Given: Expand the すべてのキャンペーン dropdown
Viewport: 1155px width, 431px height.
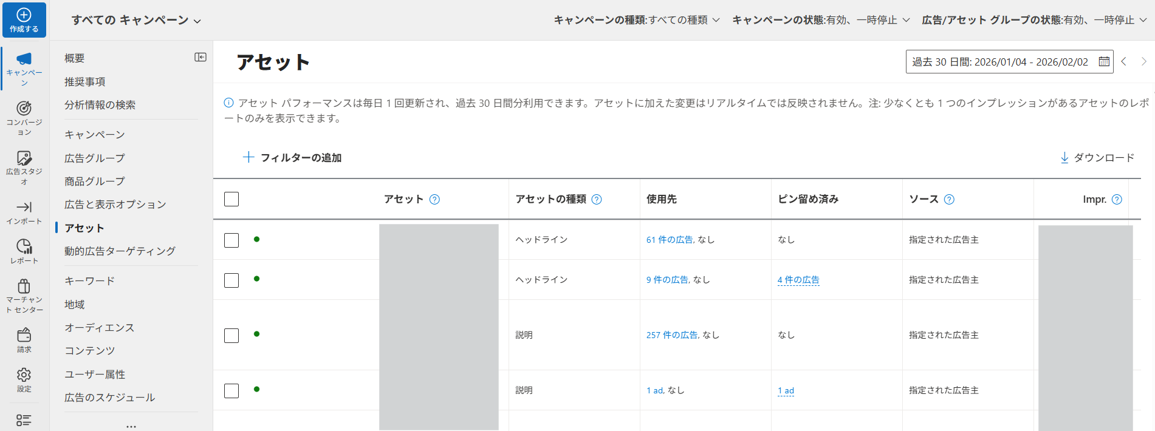Looking at the screenshot, I should click(x=136, y=21).
